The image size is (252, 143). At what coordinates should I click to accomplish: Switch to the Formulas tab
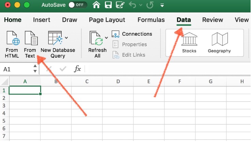(151, 20)
